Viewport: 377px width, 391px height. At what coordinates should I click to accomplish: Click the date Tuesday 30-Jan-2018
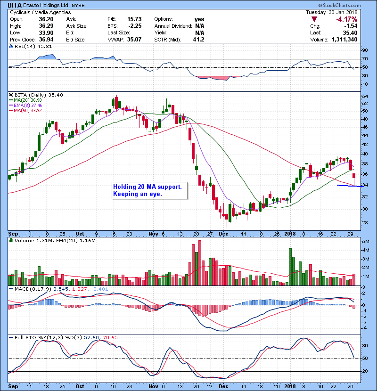[332, 12]
